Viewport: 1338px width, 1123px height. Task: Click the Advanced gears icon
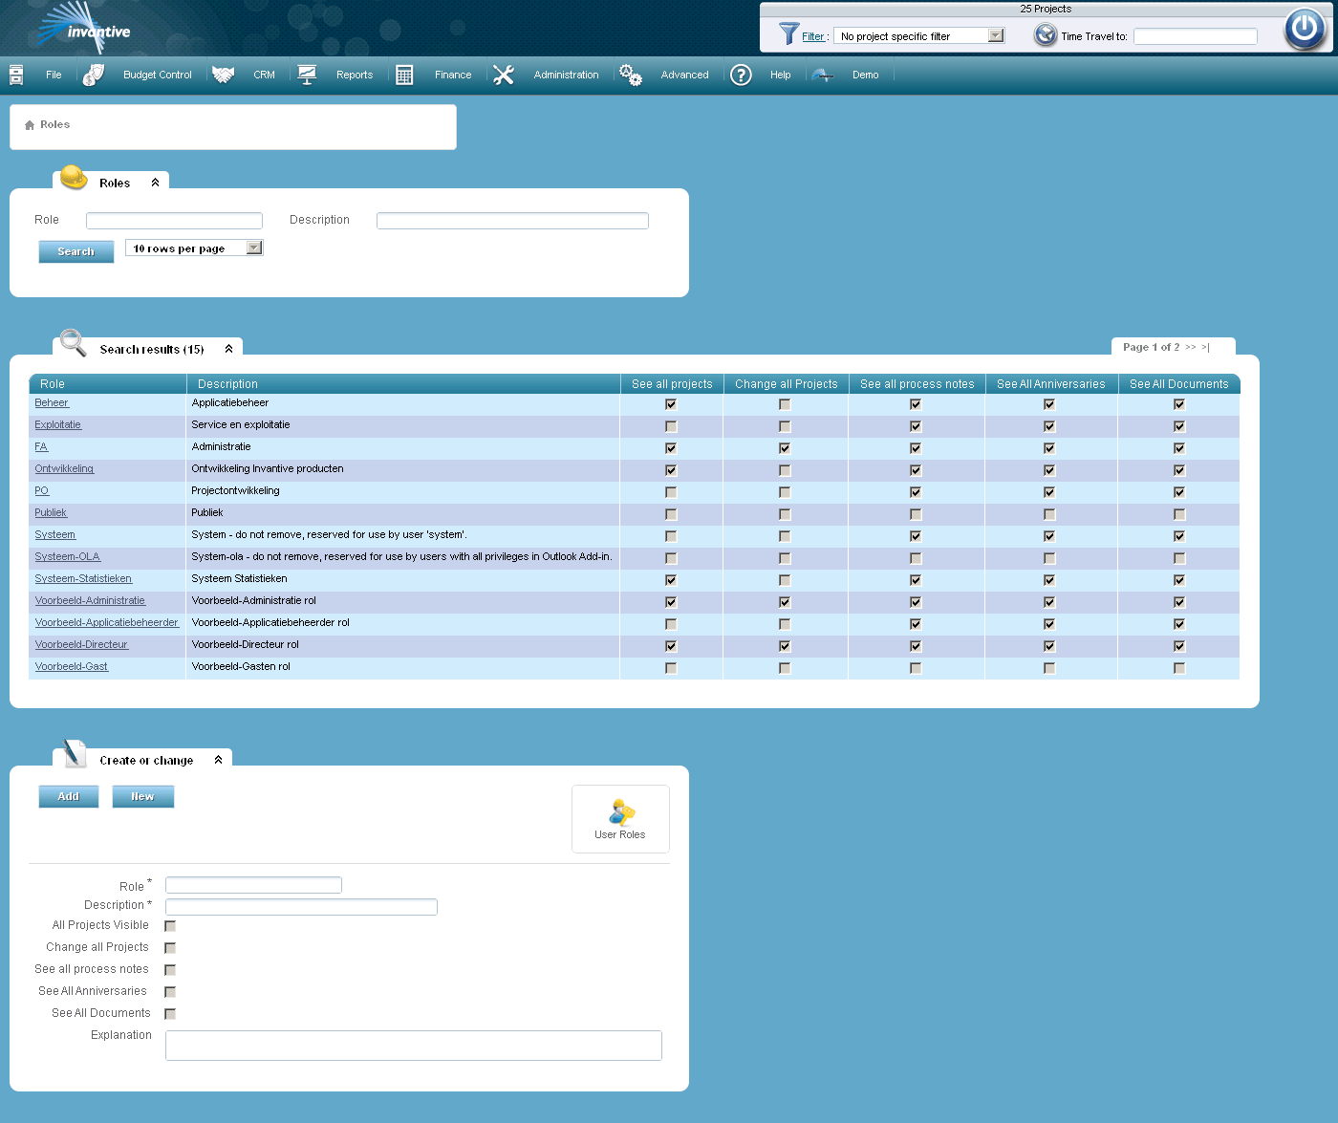631,75
